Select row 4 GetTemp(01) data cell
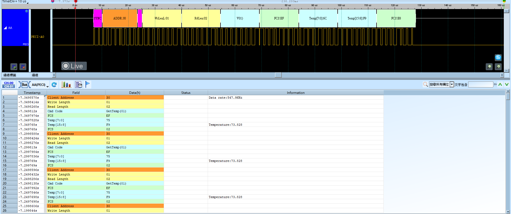Image resolution: width=511 pixels, height=214 pixels. (134, 111)
